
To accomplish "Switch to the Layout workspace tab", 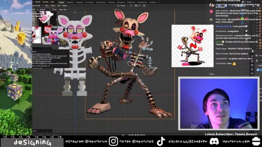I will (61, 2).
